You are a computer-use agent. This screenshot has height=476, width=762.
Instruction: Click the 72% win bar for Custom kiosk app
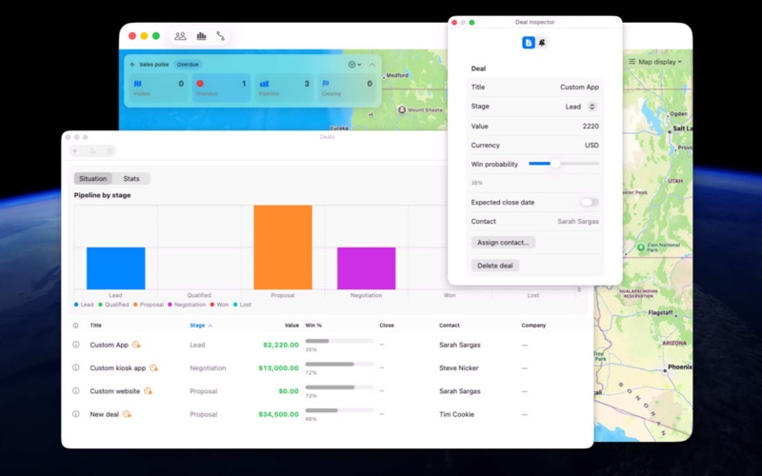coord(339,365)
